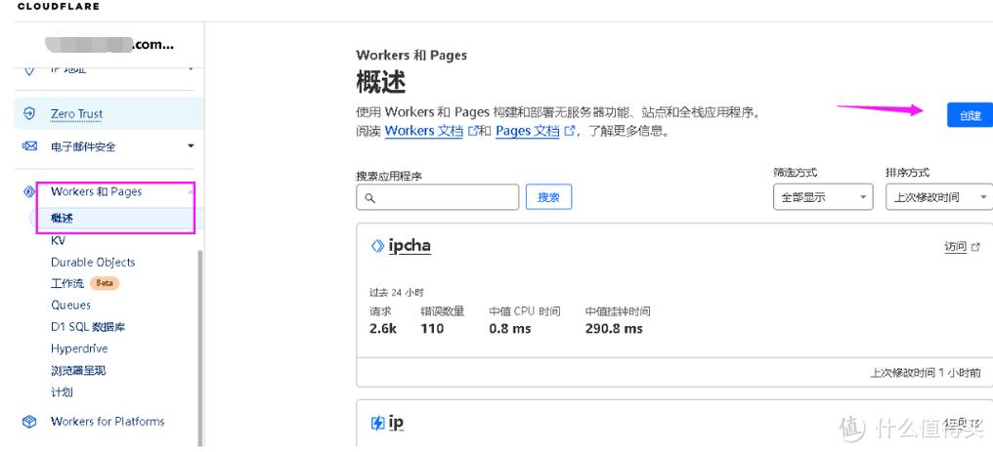Open Queues in the sidebar
This screenshot has height=452, width=993.
pyautogui.click(x=71, y=306)
